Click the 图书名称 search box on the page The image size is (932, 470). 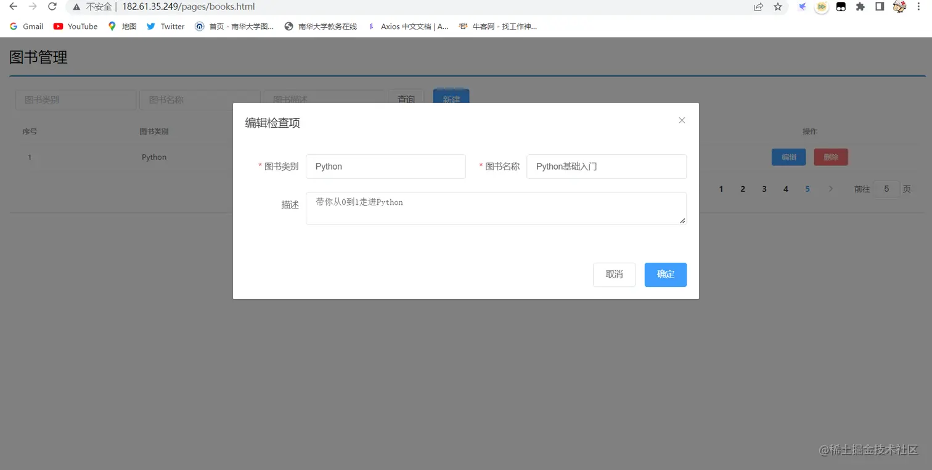(200, 100)
